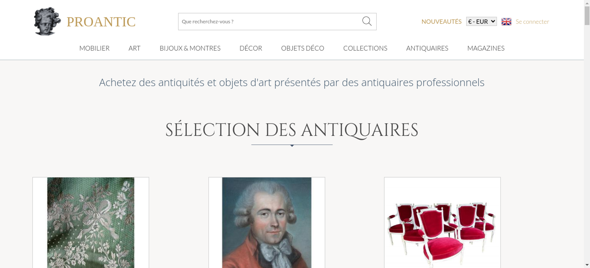Focus the Que recherchez-vous search field
This screenshot has height=268, width=590.
coord(270,22)
